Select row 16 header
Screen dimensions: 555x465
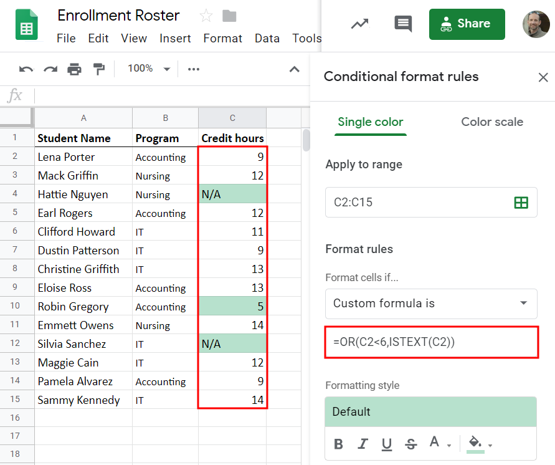click(x=17, y=418)
